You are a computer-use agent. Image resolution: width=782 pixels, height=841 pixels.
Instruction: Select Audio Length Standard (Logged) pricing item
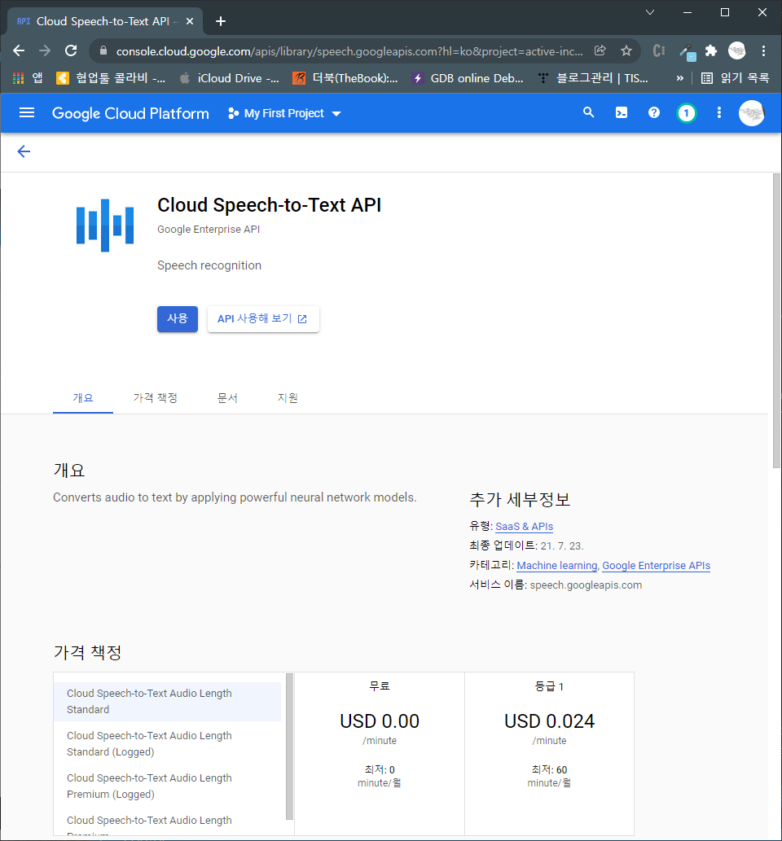pyautogui.click(x=168, y=744)
